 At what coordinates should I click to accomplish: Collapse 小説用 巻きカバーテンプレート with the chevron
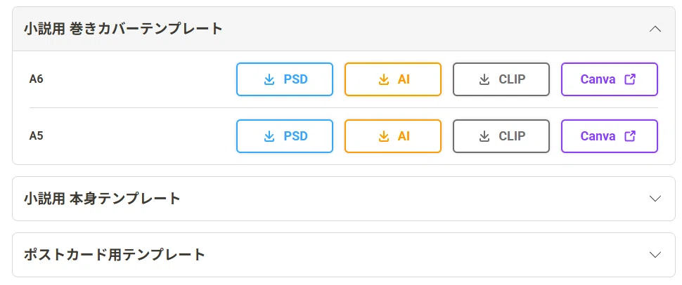click(x=655, y=29)
